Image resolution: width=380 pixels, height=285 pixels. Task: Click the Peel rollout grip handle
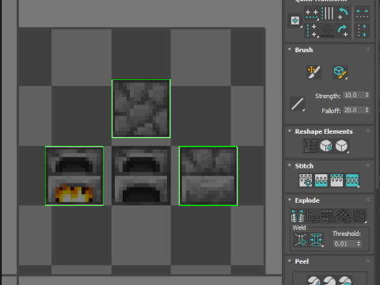[x=368, y=260]
